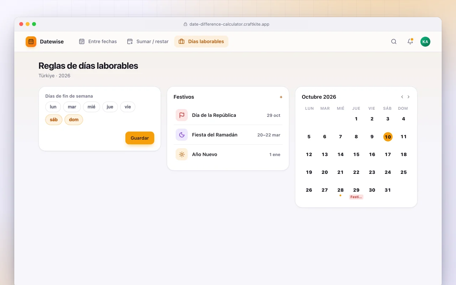Click the moon icon for Fiesta del Ramadán
The height and width of the screenshot is (285, 456).
[182, 135]
